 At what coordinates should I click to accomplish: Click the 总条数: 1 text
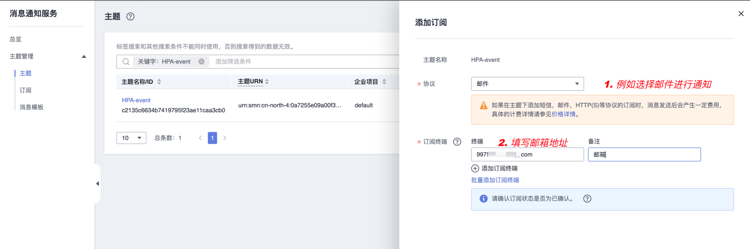pyautogui.click(x=168, y=138)
